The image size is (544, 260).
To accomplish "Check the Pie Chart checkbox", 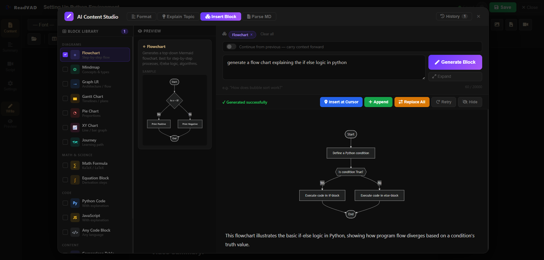I will 65,113.
